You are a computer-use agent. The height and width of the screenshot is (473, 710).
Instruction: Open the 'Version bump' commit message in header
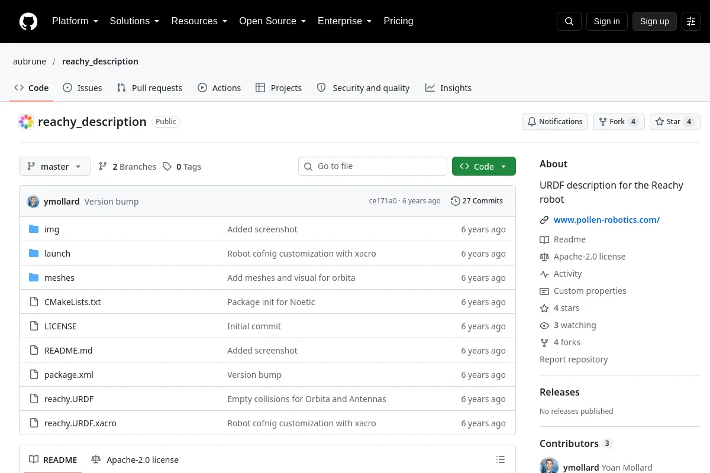click(111, 202)
